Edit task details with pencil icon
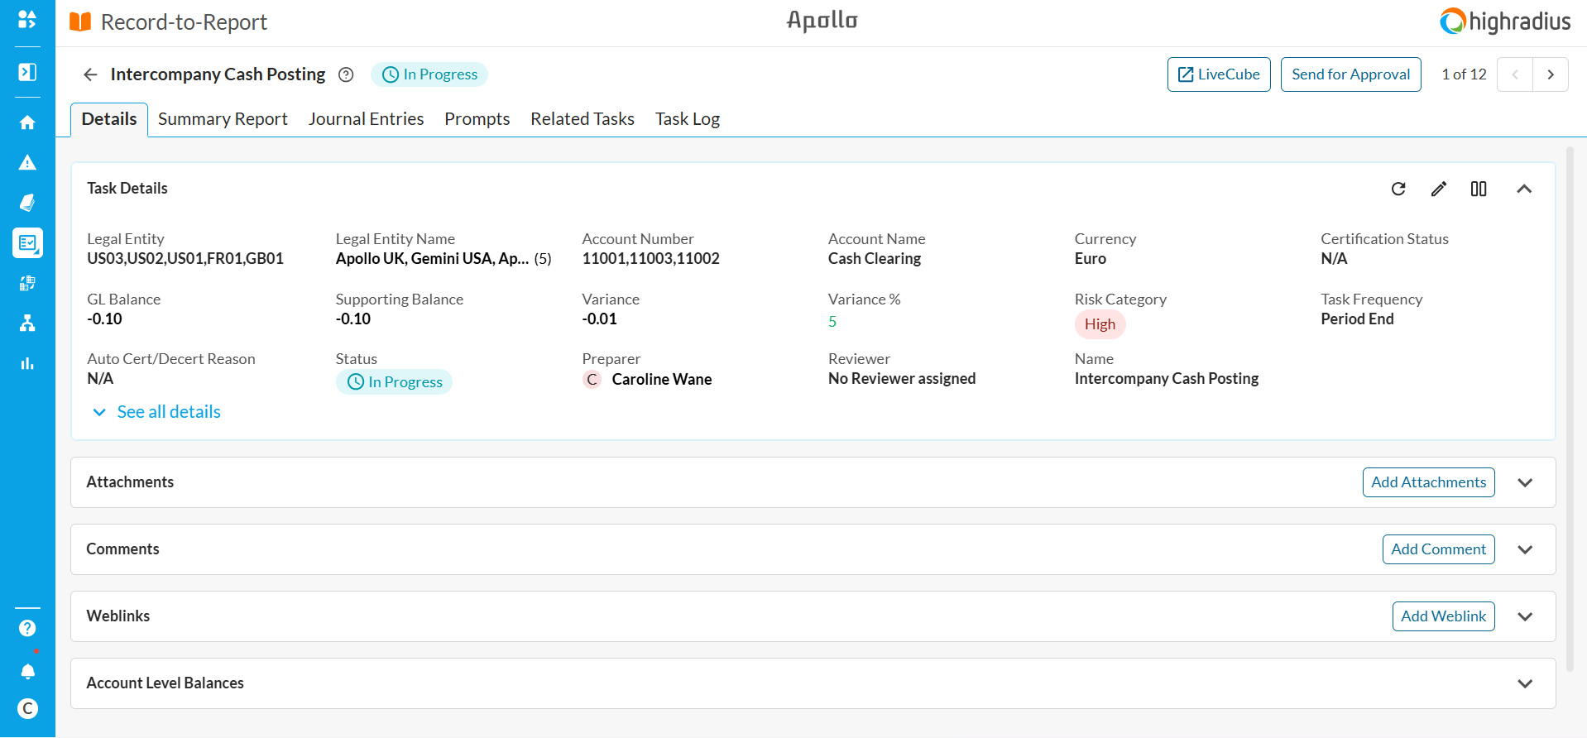The width and height of the screenshot is (1587, 738). point(1439,189)
